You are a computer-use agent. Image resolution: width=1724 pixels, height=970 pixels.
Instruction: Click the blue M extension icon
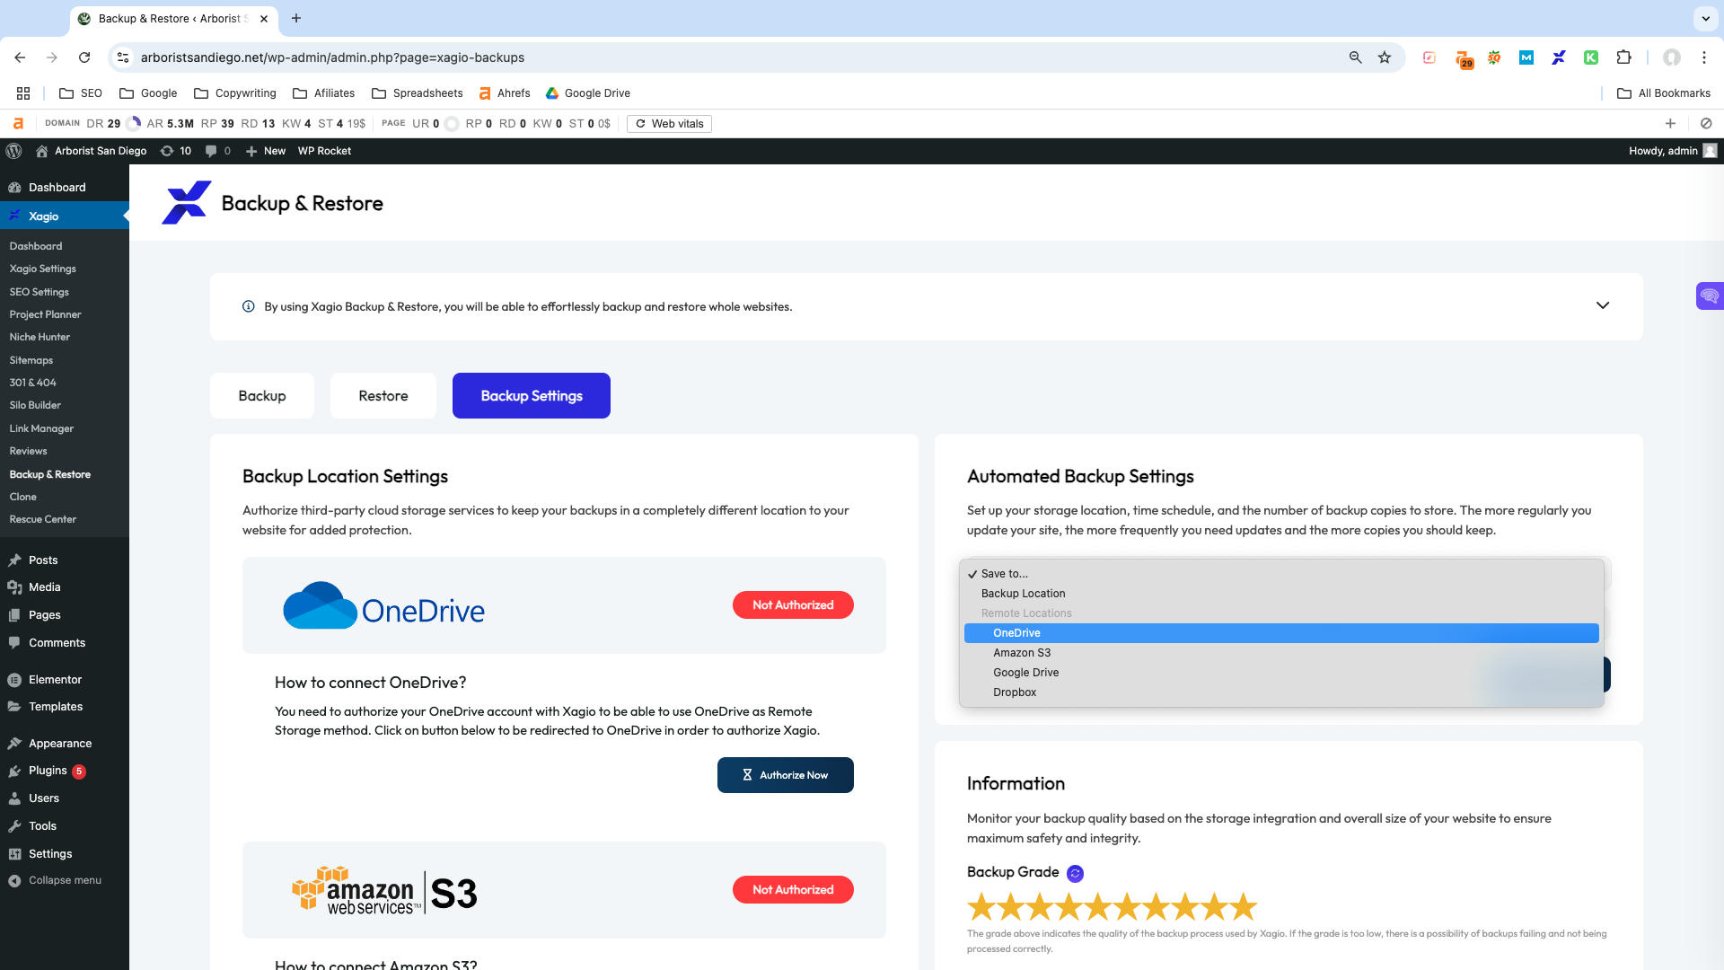click(1526, 57)
